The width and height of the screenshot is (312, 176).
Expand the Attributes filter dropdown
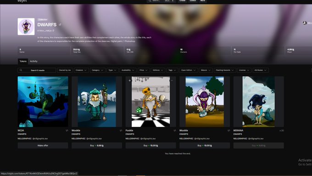point(261,70)
